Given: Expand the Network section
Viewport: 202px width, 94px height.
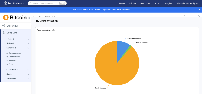Looking at the screenshot, I should click(18, 43).
